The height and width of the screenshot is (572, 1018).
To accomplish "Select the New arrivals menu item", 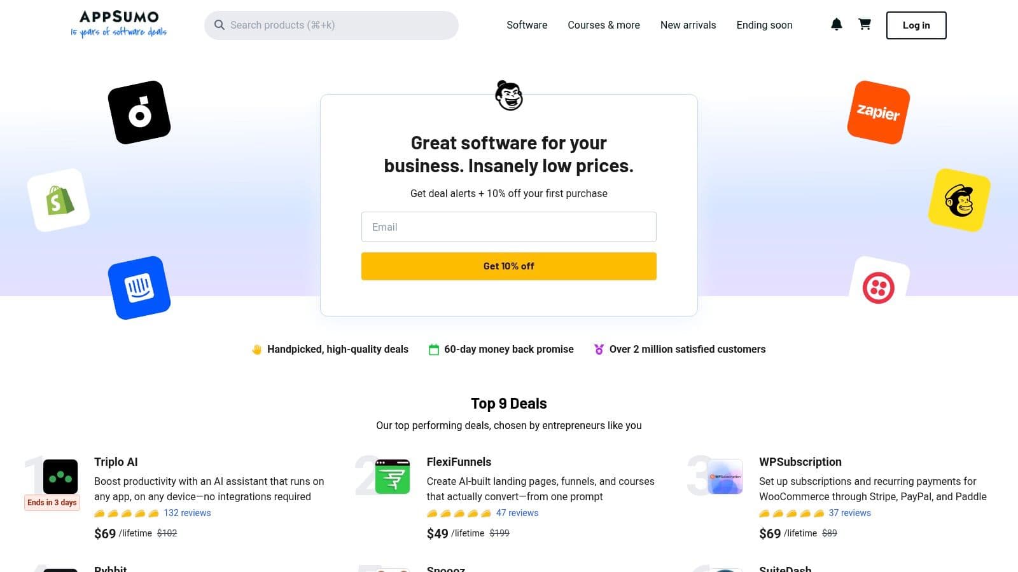I will point(688,25).
